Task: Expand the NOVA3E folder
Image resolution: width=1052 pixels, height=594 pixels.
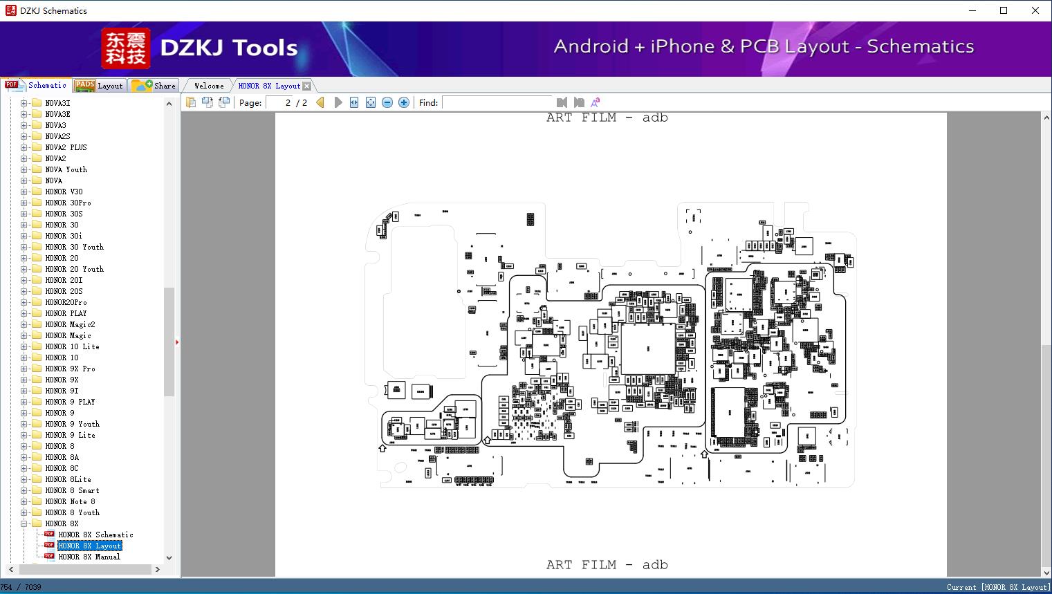Action: pos(24,114)
